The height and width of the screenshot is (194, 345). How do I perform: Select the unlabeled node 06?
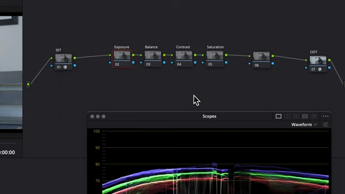261,60
